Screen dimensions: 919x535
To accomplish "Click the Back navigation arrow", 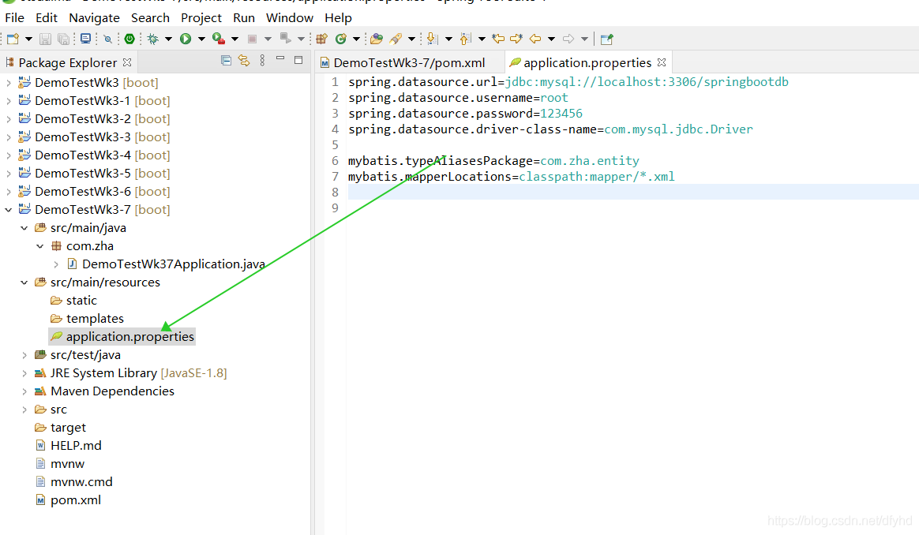I will pyautogui.click(x=535, y=39).
